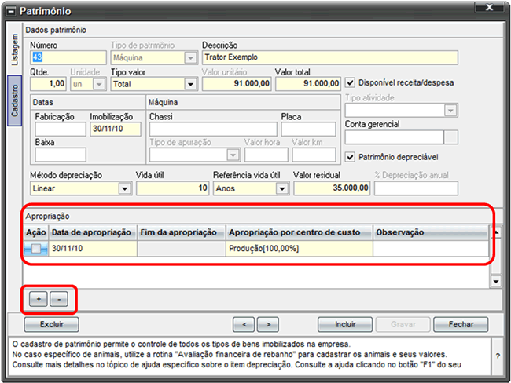Click the Valor residual field
This screenshot has height=383, width=511.
coord(332,188)
